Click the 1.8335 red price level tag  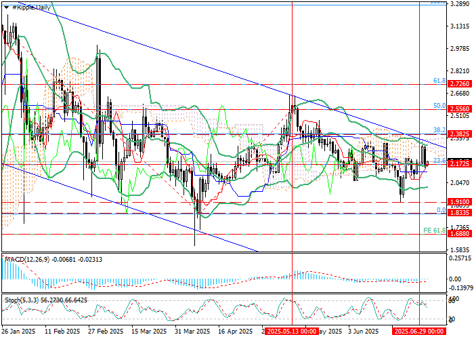click(x=459, y=213)
